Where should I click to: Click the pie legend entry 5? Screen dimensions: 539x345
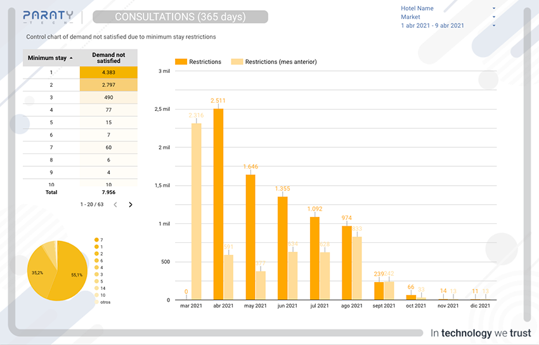[99, 281]
